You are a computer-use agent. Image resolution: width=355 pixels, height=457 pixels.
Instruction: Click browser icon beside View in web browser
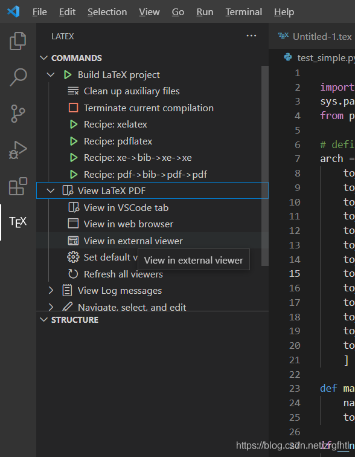73,224
